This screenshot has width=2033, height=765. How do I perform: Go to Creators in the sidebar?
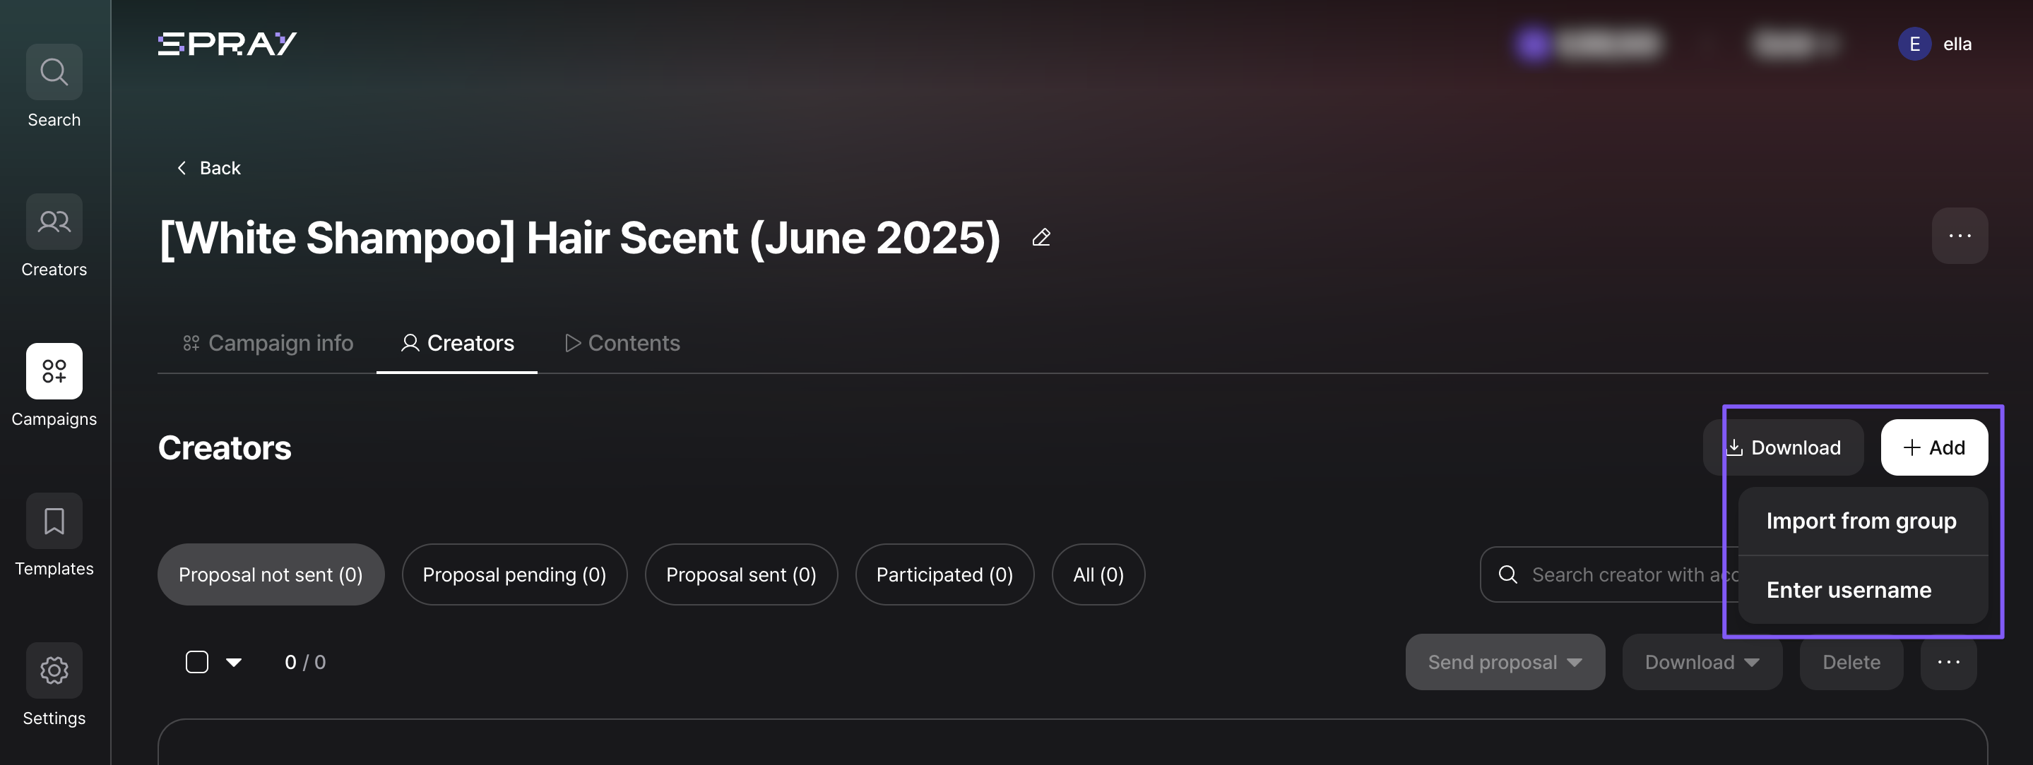coord(54,222)
